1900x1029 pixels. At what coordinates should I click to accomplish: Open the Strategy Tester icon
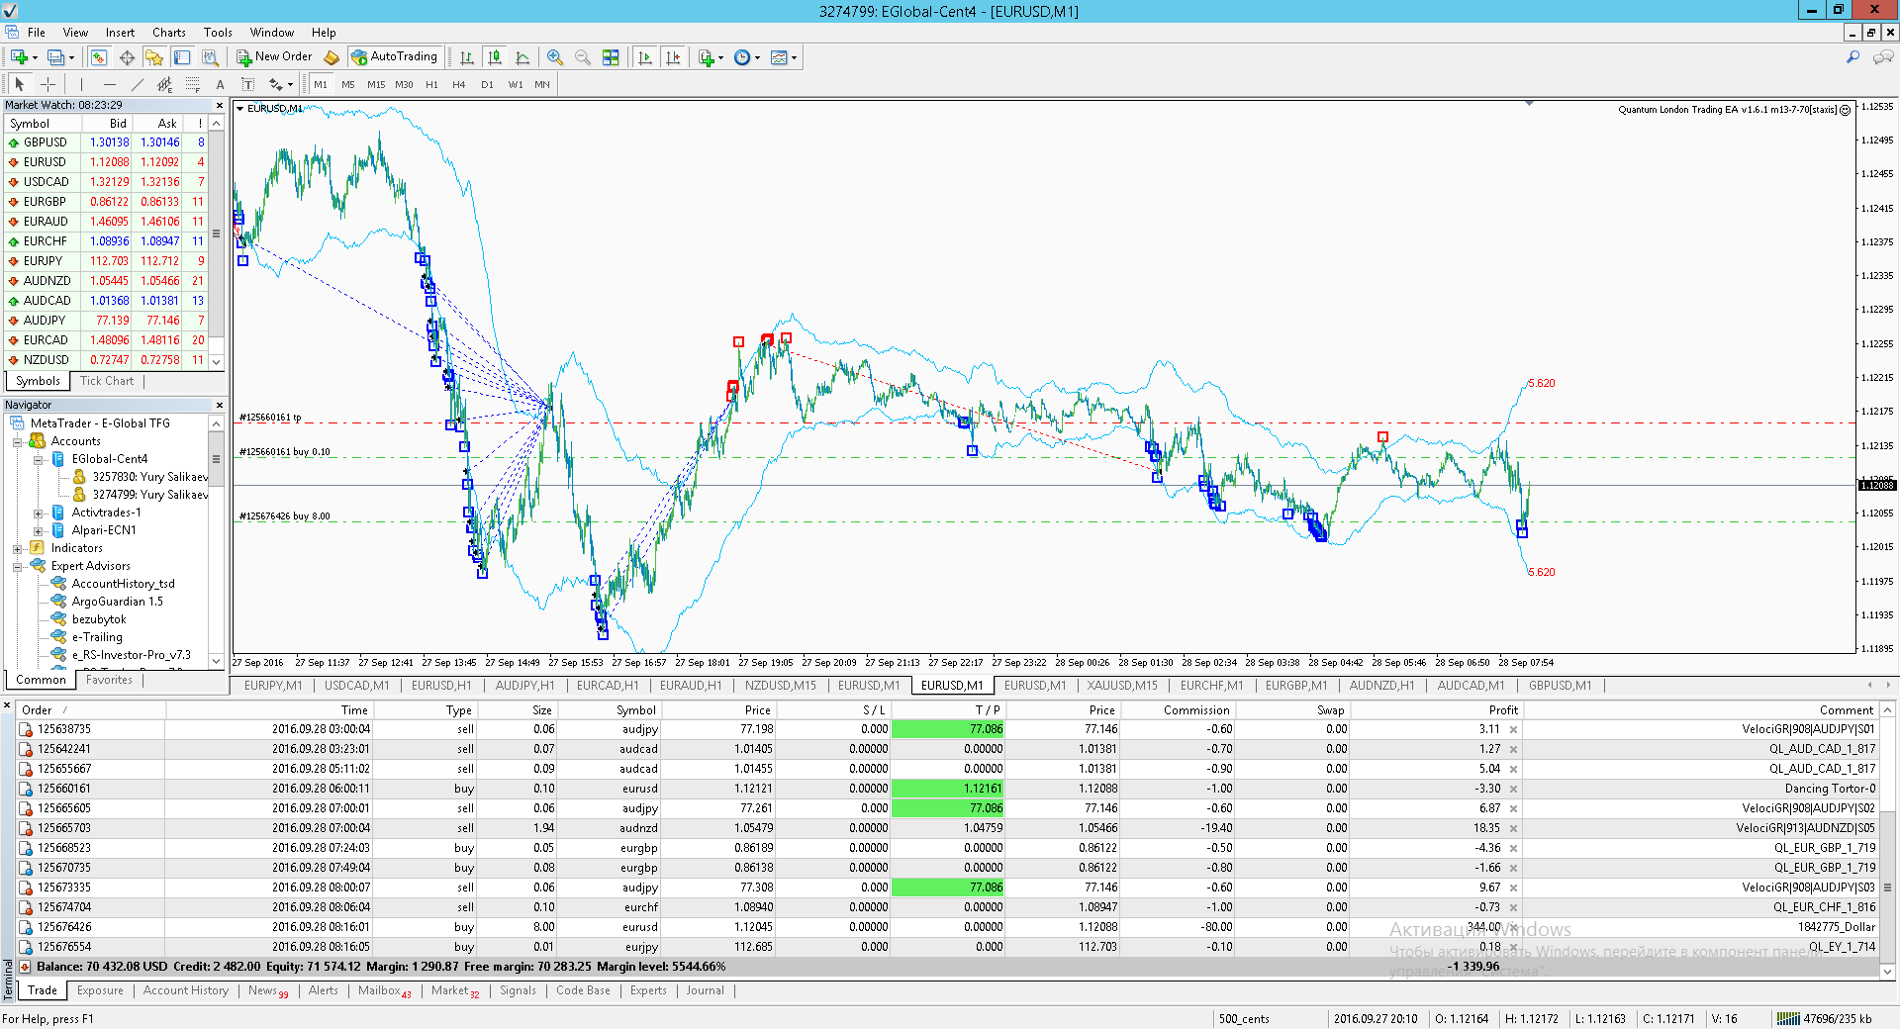click(x=210, y=57)
